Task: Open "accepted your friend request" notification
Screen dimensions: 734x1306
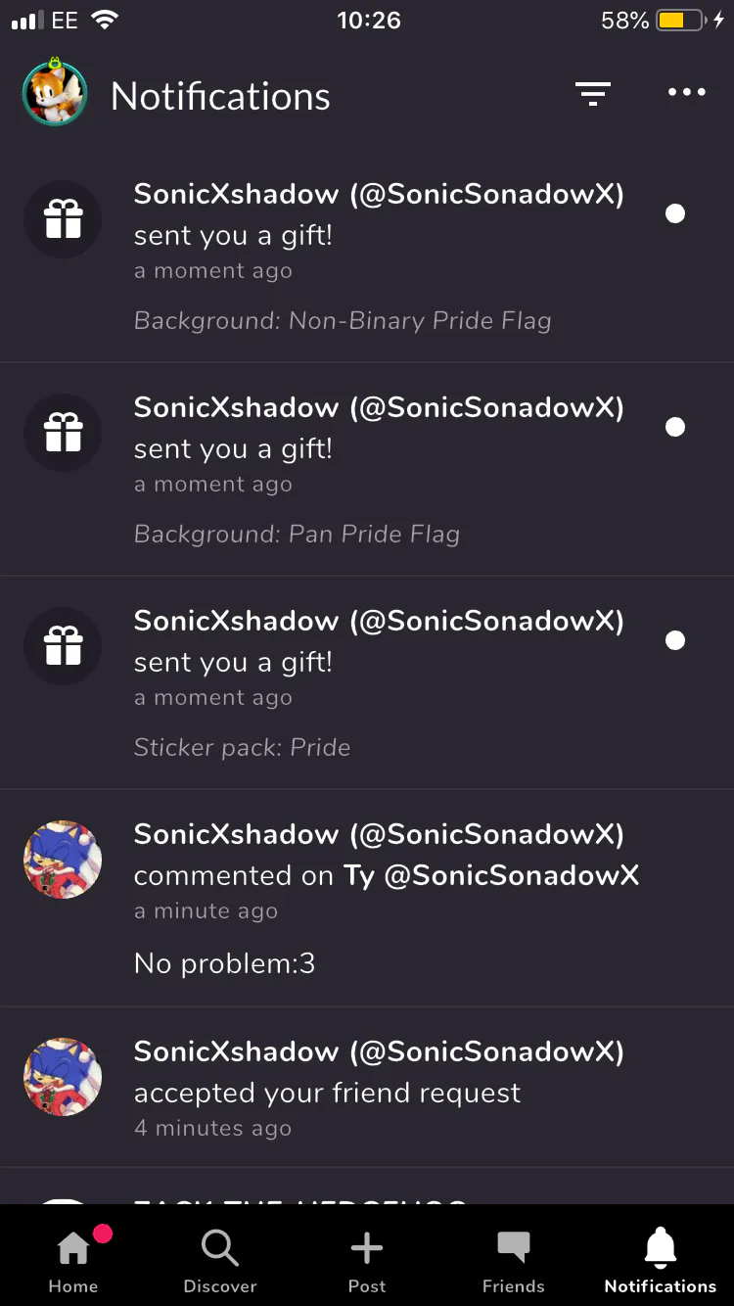Action: (x=327, y=1093)
